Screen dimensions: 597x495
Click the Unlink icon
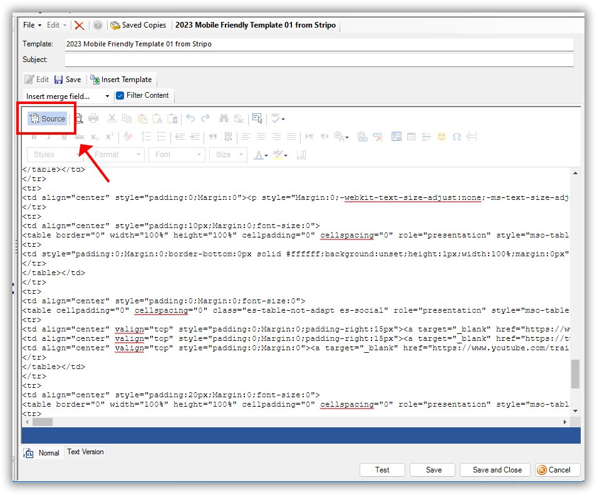(x=378, y=137)
